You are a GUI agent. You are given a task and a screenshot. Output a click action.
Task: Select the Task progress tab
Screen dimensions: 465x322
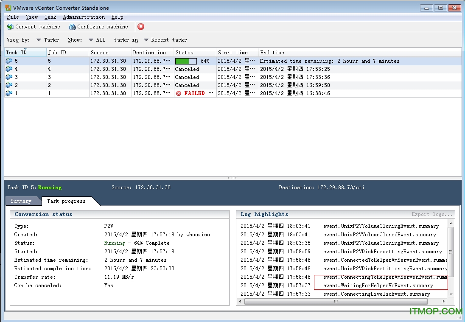click(67, 201)
